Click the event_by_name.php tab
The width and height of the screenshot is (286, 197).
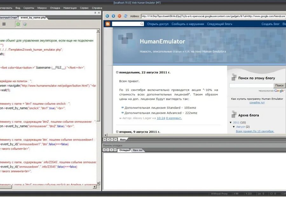(33, 18)
